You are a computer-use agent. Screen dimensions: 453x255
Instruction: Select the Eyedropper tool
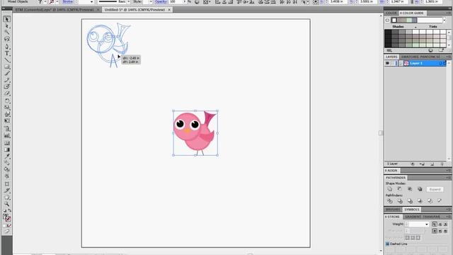pyautogui.click(x=7, y=157)
